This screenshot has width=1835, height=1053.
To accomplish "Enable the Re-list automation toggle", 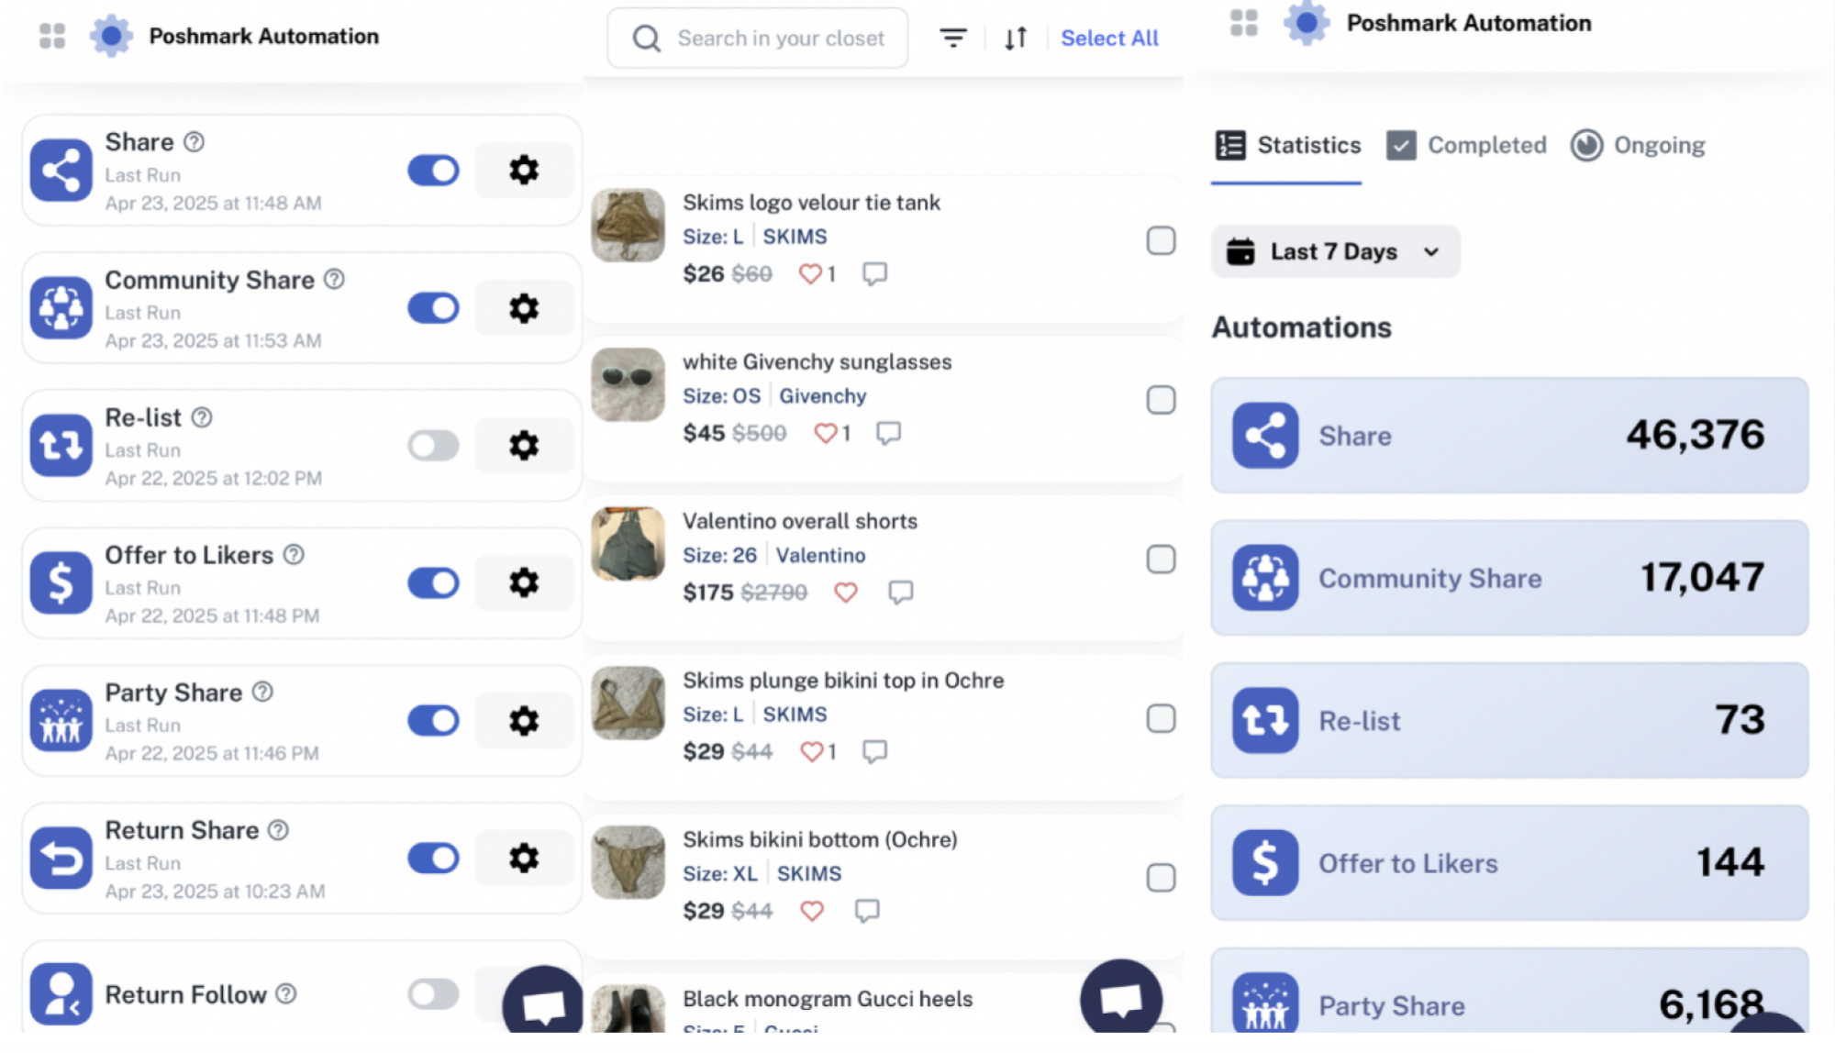I will point(433,446).
